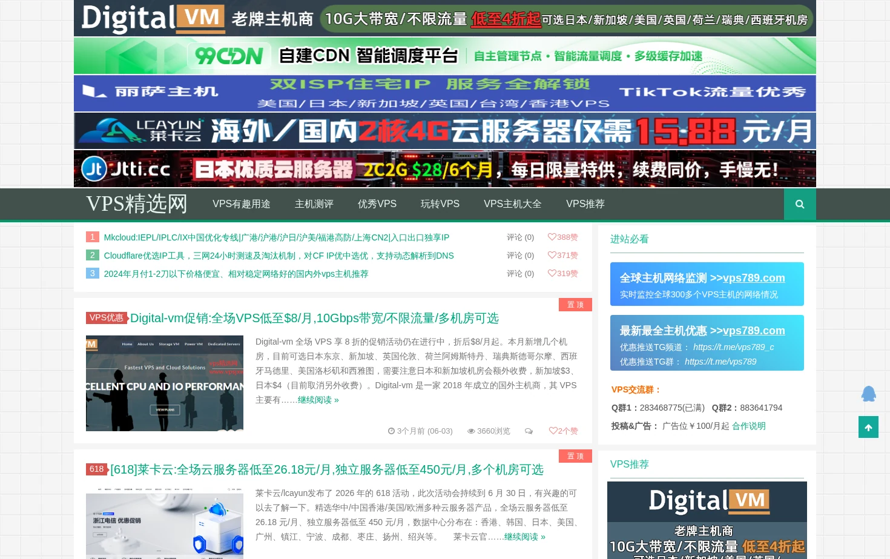The image size is (890, 559).
Task: Click the 618 category tag
Action: (97, 469)
